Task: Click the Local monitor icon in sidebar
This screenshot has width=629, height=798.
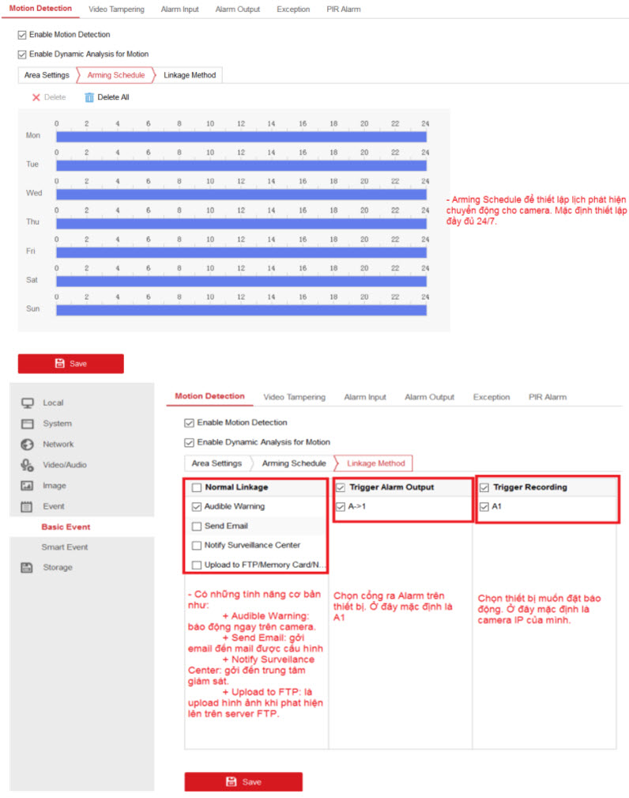Action: pyautogui.click(x=28, y=403)
